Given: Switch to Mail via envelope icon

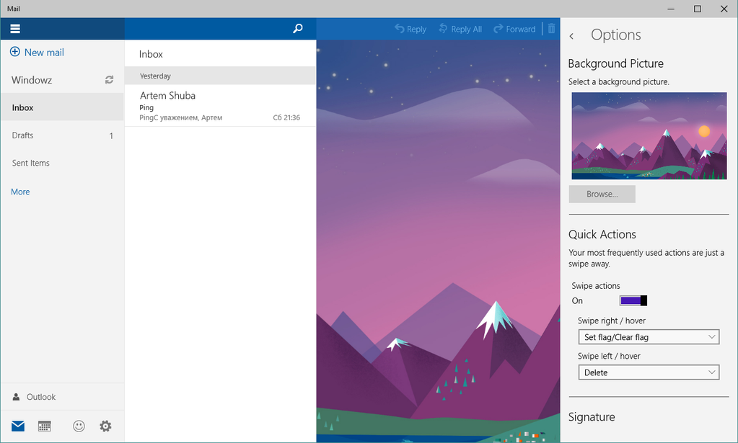Looking at the screenshot, I should tap(18, 426).
